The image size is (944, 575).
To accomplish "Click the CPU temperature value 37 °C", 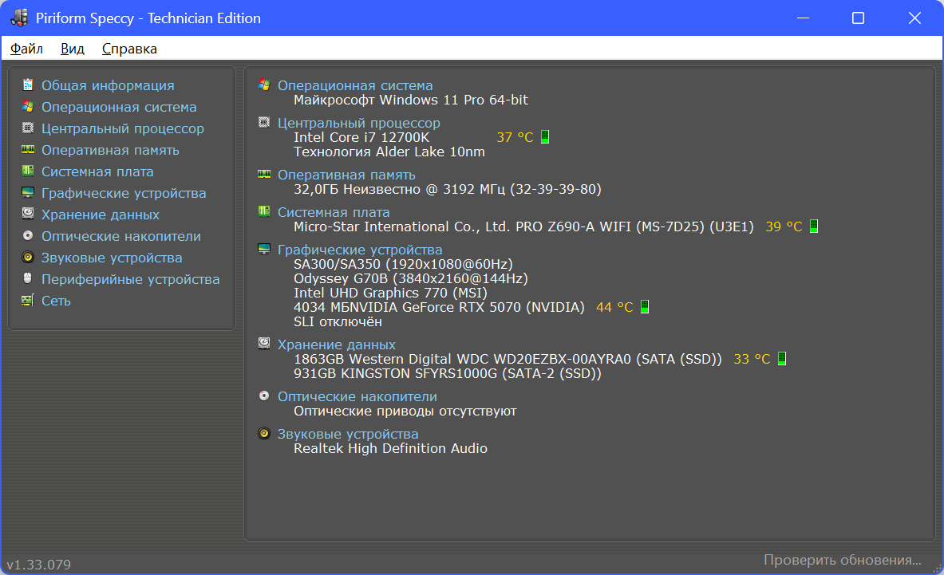I will coord(515,137).
